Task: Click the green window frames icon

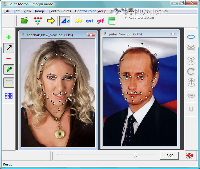Action: (x=112, y=21)
